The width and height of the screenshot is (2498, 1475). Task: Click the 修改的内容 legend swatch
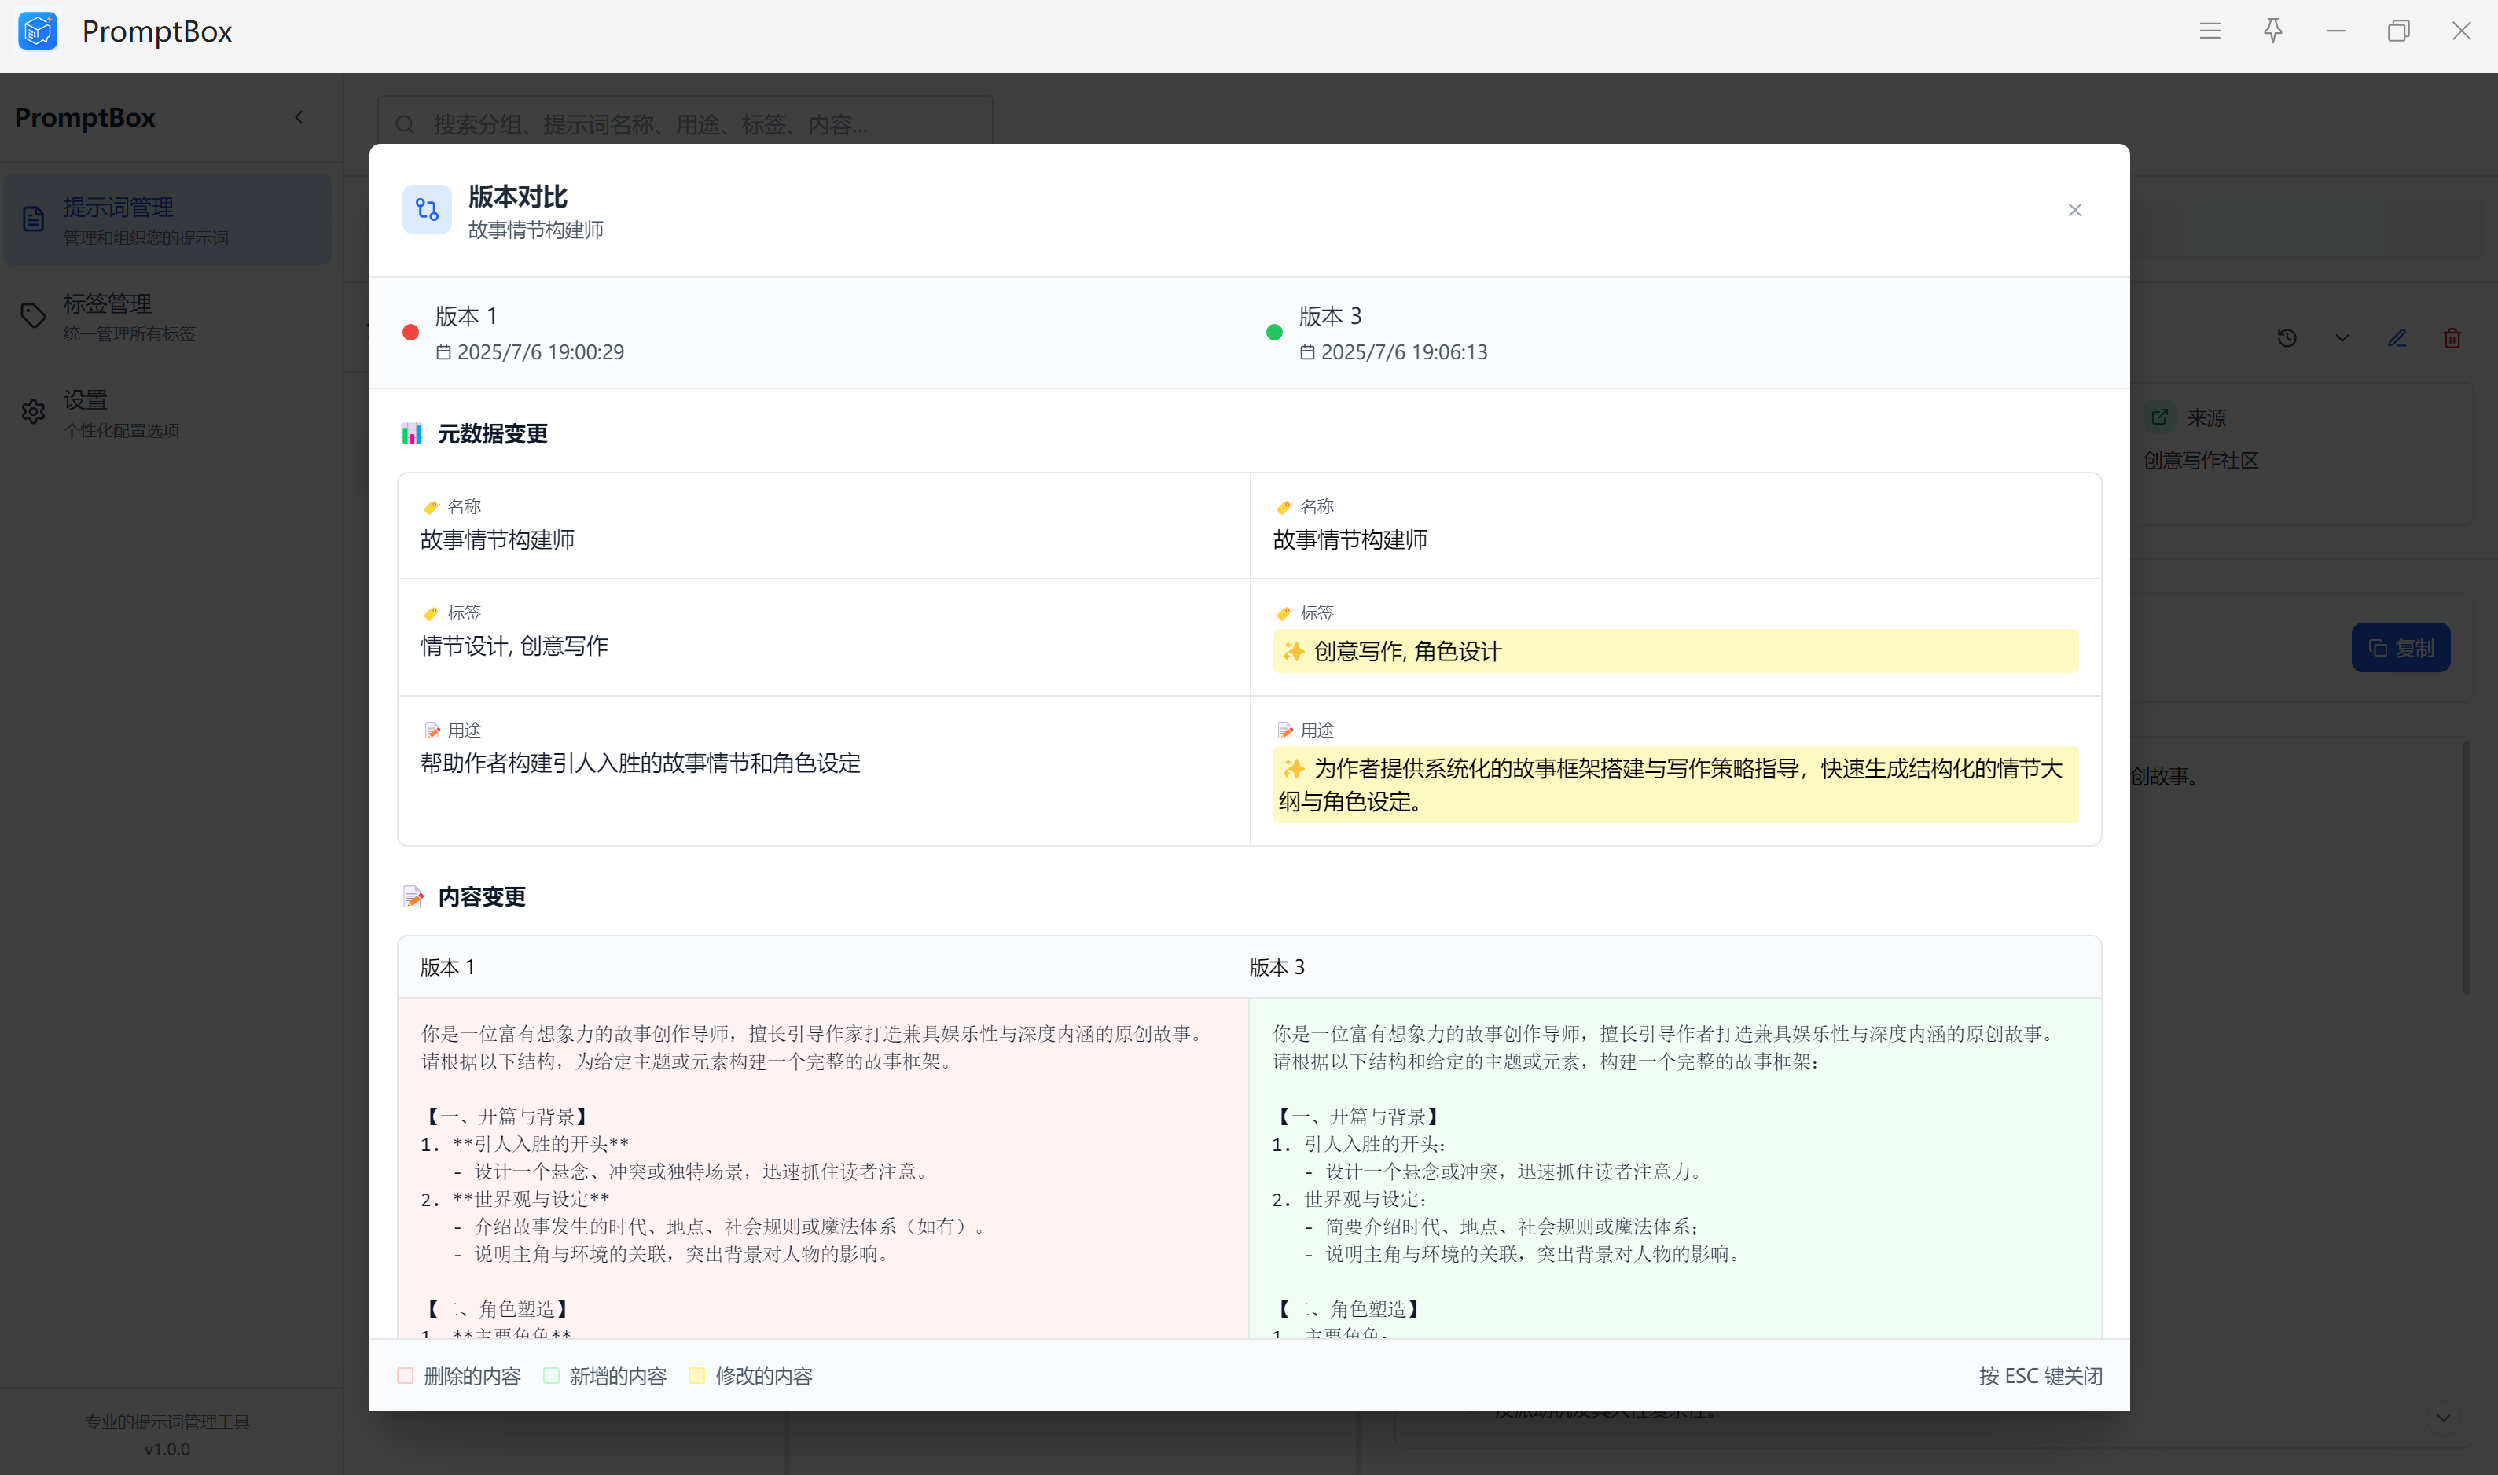click(696, 1376)
